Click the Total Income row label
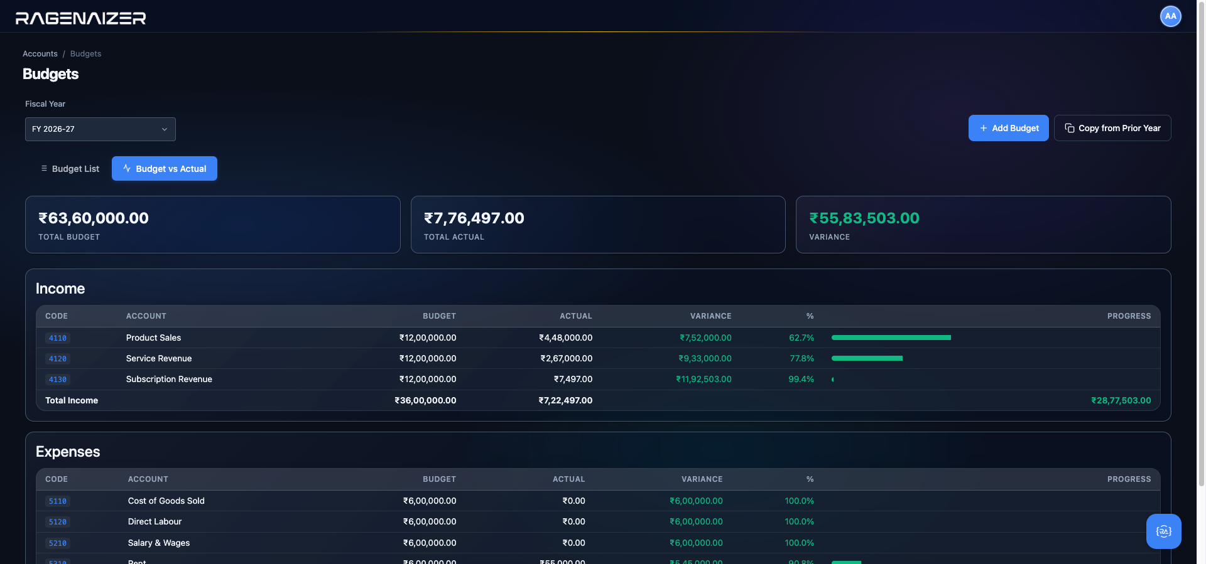 coord(72,400)
